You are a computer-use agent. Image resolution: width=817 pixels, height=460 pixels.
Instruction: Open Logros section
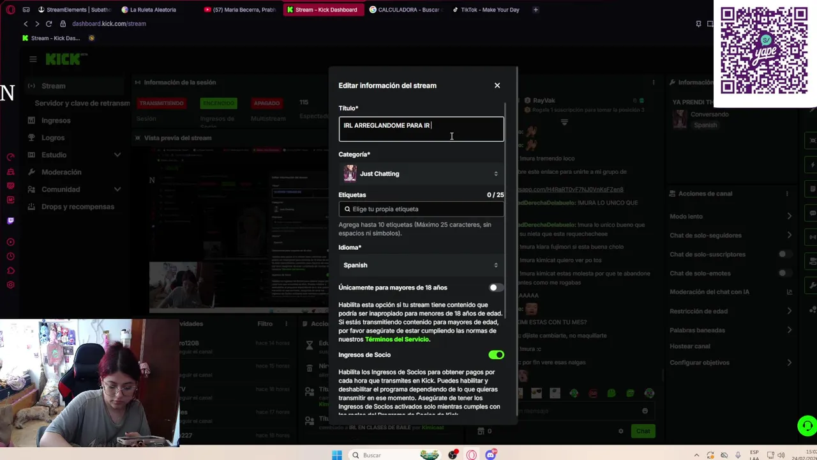pyautogui.click(x=53, y=137)
